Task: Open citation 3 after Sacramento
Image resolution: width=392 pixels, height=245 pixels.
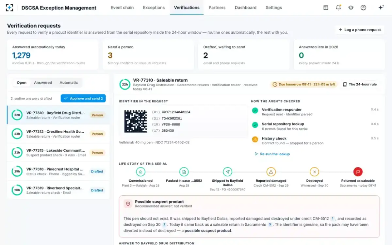Action: pos(270,225)
